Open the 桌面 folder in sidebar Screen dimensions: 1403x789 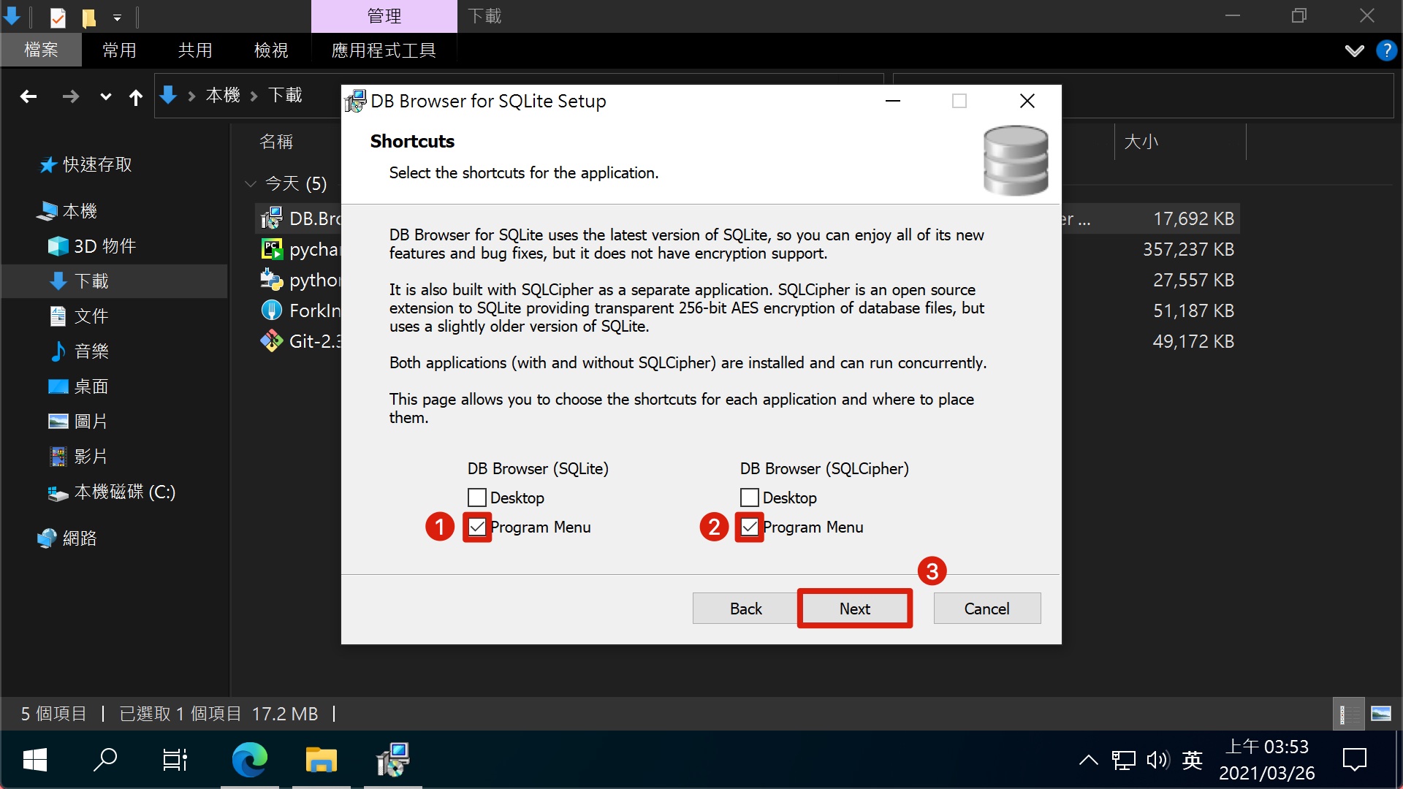[79, 386]
